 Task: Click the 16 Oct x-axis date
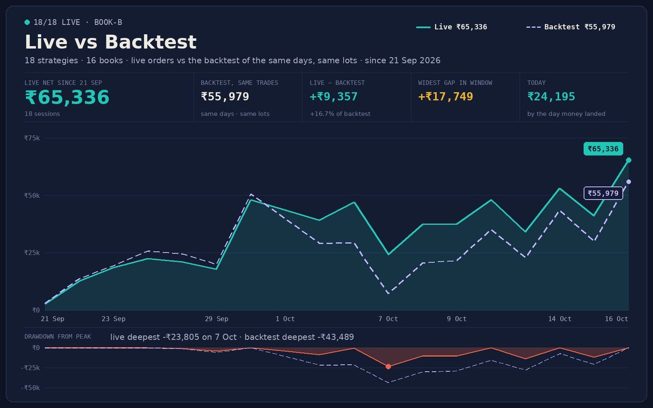coord(617,319)
